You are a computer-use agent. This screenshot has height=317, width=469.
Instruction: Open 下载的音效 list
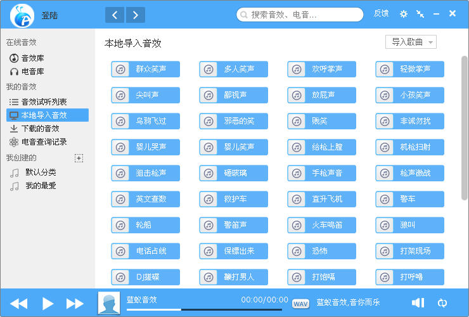point(40,129)
